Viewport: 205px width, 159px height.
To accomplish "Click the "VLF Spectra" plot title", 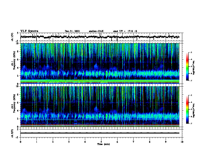I will click(29, 31).
